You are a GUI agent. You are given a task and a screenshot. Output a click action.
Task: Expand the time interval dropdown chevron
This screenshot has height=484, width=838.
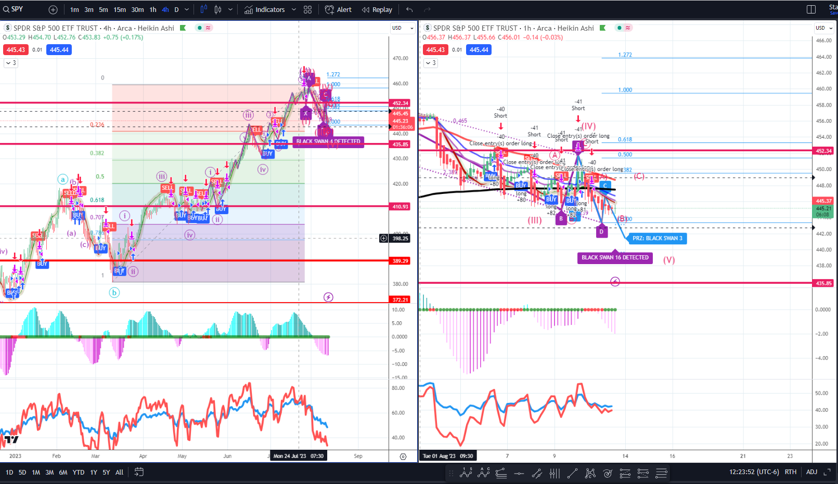[187, 9]
